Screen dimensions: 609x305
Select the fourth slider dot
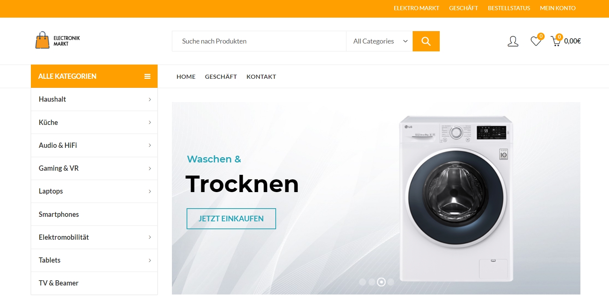[391, 282]
